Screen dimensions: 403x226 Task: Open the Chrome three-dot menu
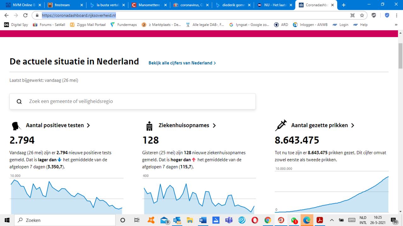397,15
